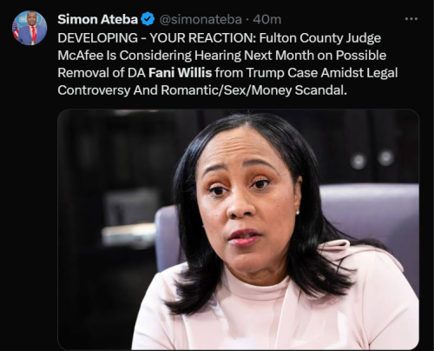Open the @simonateba handle link
The image size is (434, 351).
pos(201,20)
